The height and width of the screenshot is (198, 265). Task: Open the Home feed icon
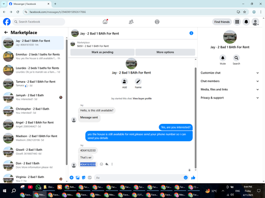[x=105, y=22]
